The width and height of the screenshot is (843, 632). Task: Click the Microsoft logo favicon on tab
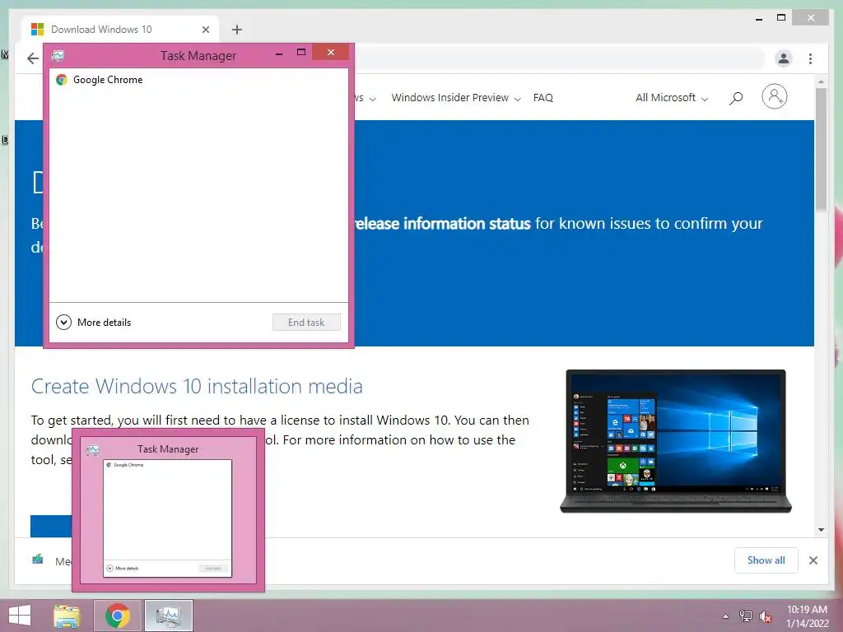[x=37, y=30]
